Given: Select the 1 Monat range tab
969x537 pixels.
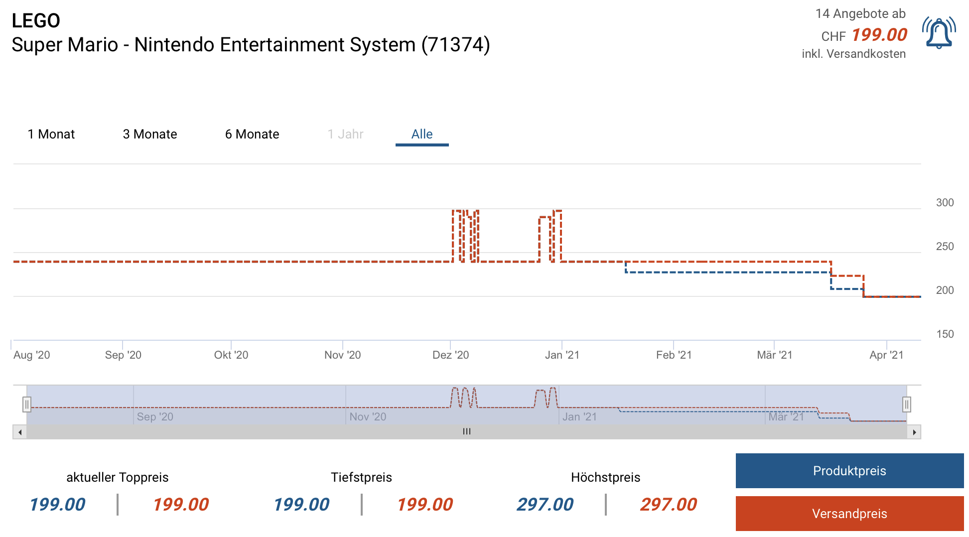Looking at the screenshot, I should coord(51,134).
